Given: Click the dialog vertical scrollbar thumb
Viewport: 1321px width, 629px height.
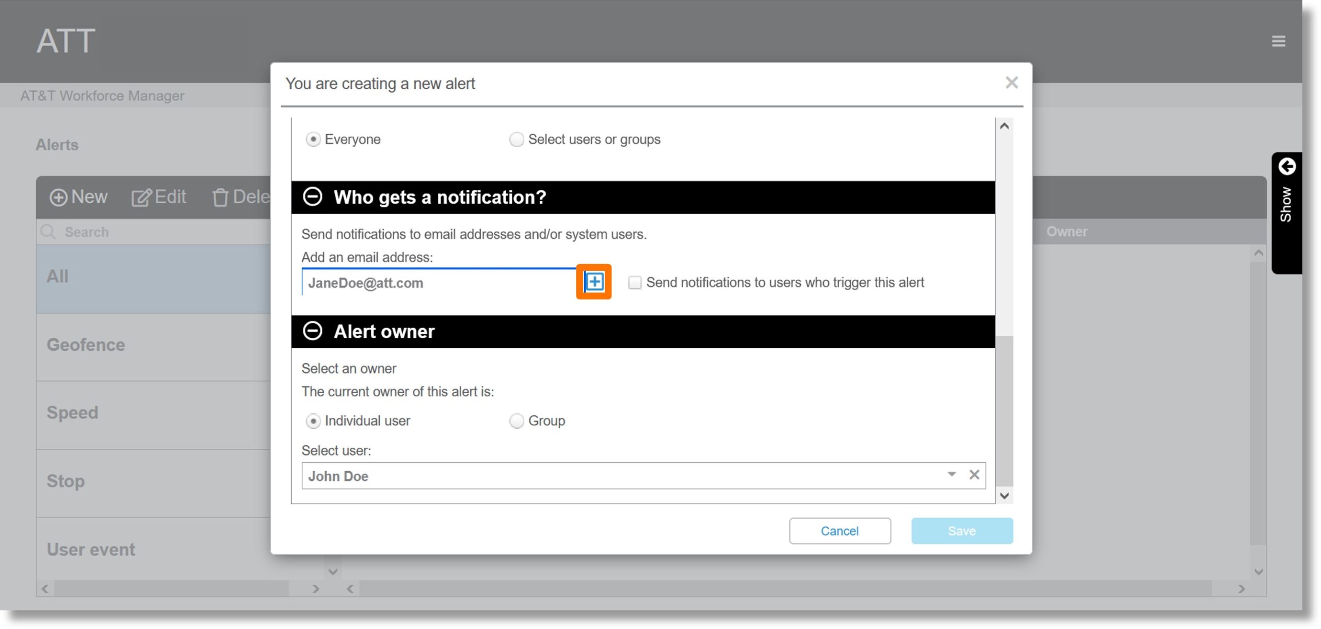Looking at the screenshot, I should click(x=1004, y=411).
